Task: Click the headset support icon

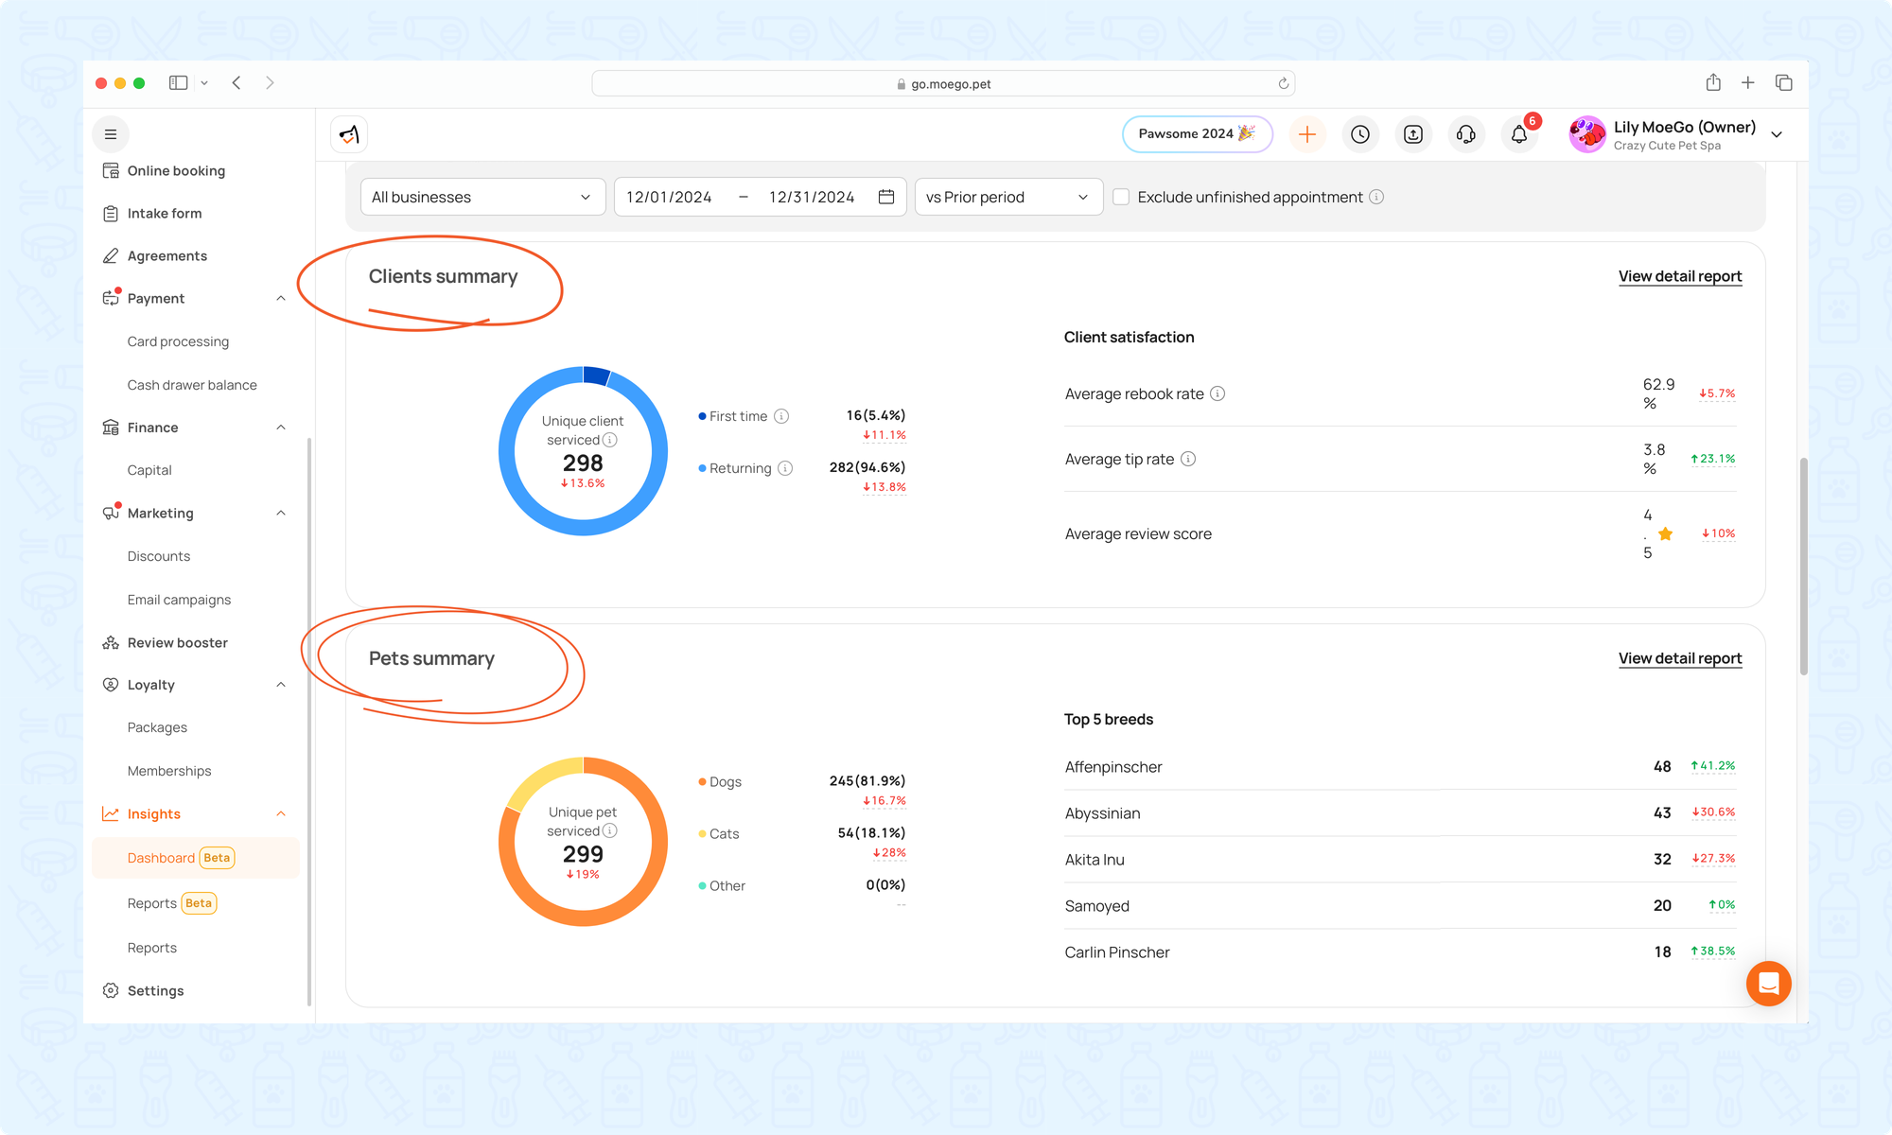Action: pos(1466,134)
